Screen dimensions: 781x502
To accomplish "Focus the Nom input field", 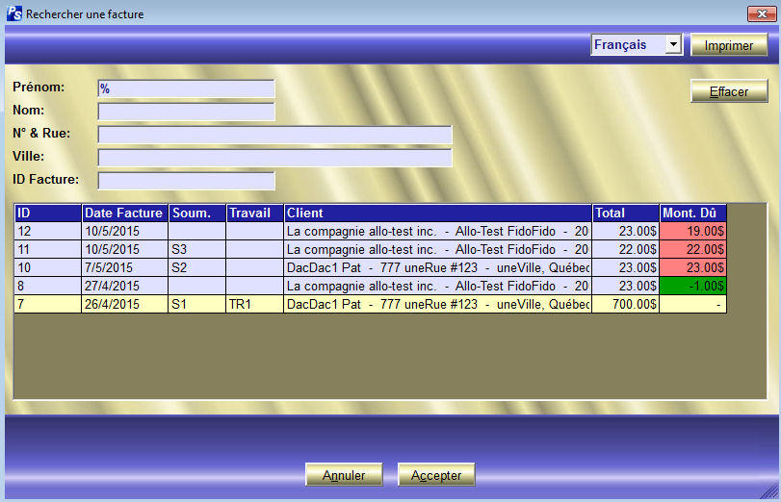I will (186, 112).
